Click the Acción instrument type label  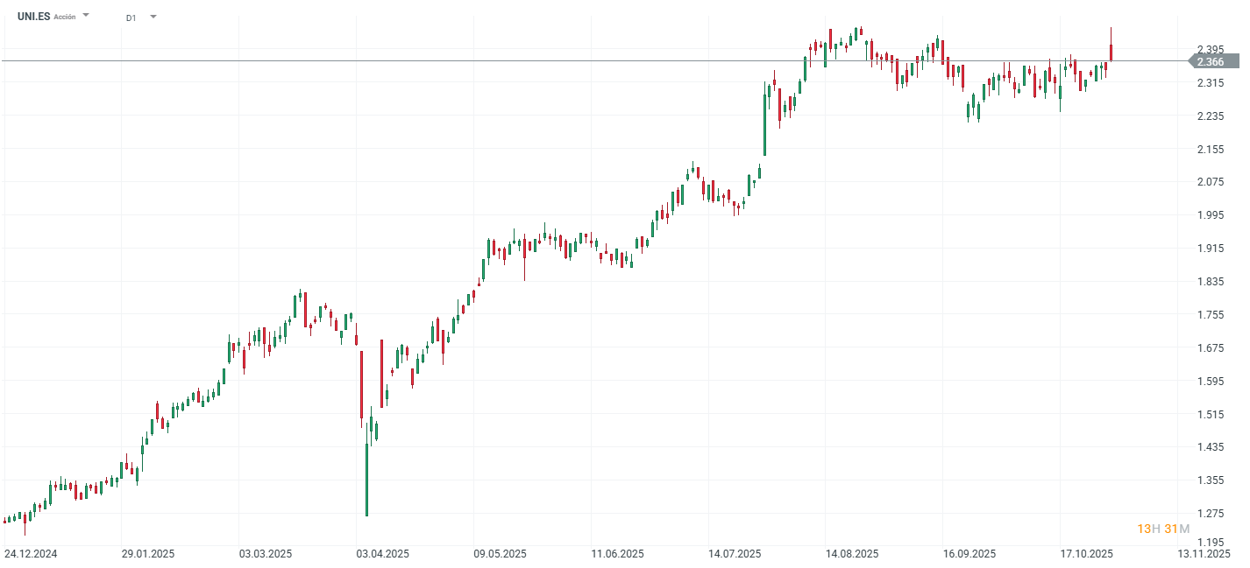pyautogui.click(x=65, y=17)
